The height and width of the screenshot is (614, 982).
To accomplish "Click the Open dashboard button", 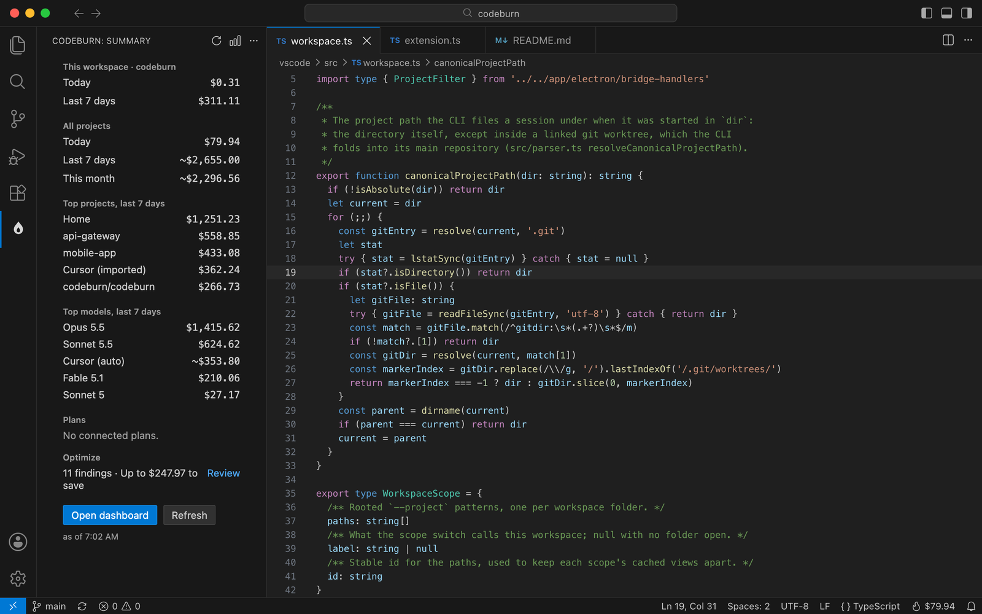I will tap(110, 515).
